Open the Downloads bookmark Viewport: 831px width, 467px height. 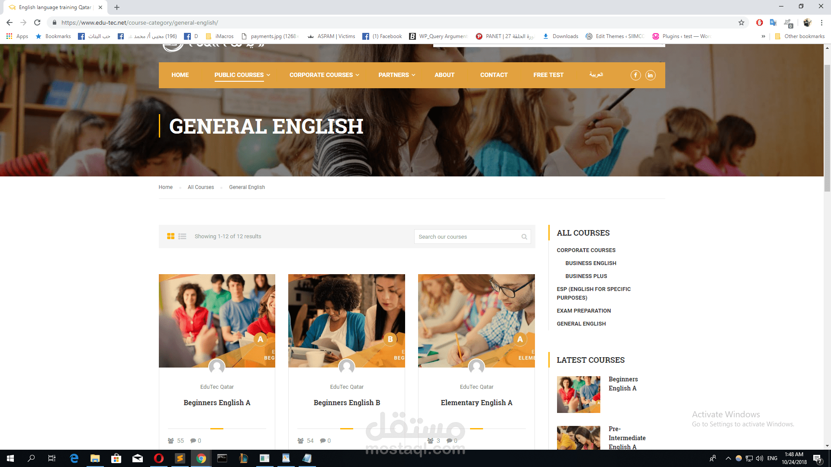click(560, 36)
